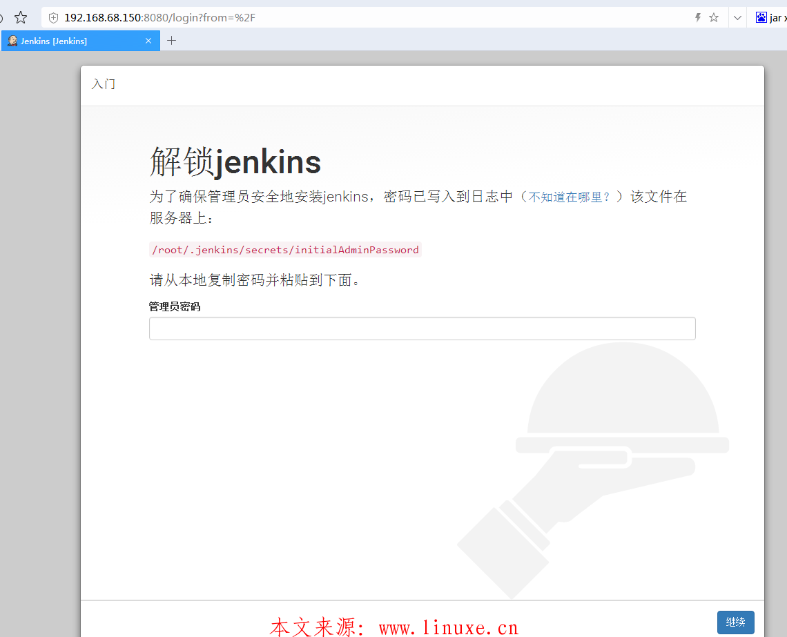The image size is (787, 637).
Task: Select the Jenkins [Jenkins] tab
Action: [x=80, y=41]
